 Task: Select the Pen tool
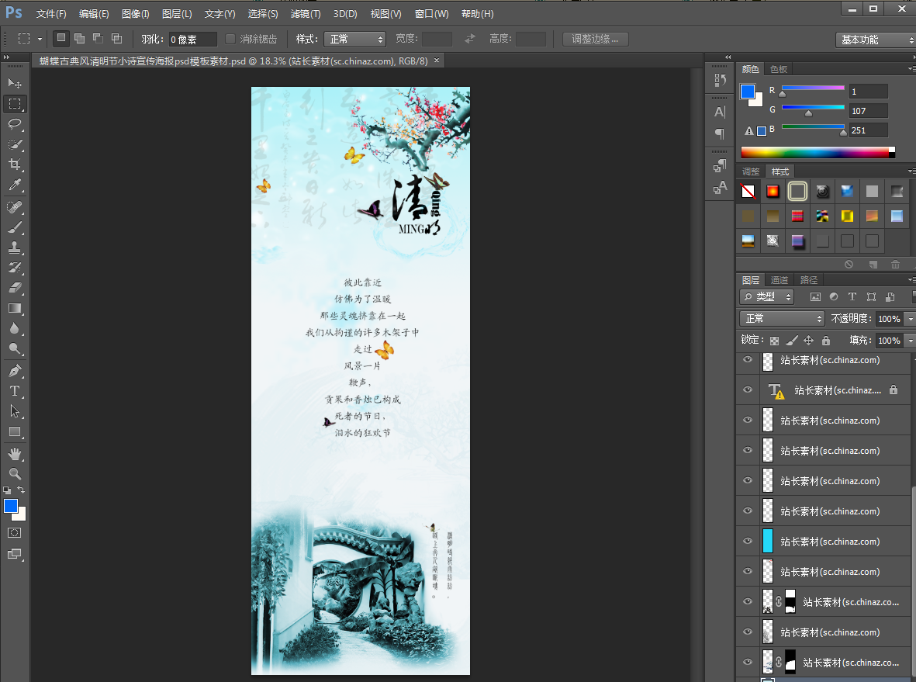click(x=15, y=370)
